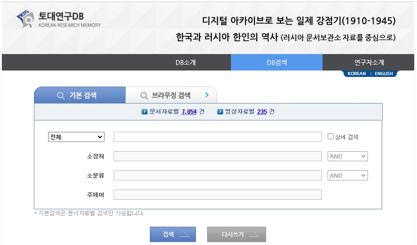The image size is (417, 245).
Task: Switch language to ENGLISH
Action: (384, 74)
